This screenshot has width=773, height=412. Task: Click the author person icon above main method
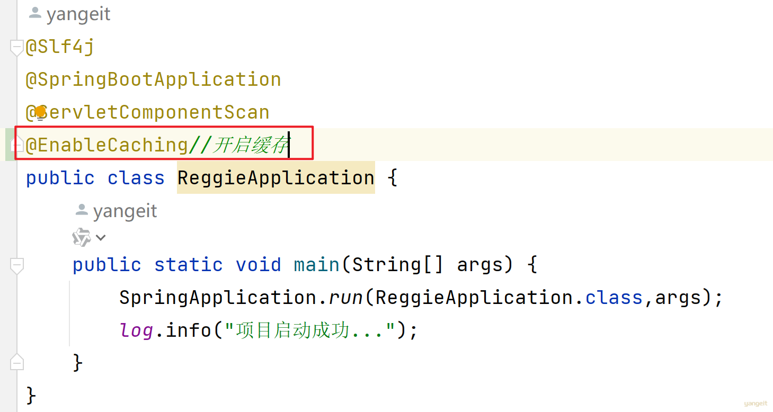pyautogui.click(x=82, y=210)
